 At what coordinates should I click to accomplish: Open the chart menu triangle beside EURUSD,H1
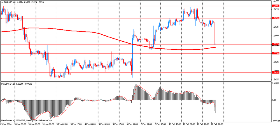[2, 3]
